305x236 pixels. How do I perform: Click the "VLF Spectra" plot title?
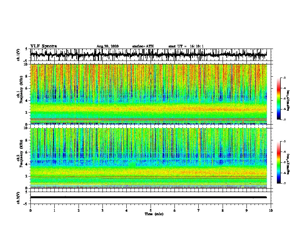click(x=44, y=46)
